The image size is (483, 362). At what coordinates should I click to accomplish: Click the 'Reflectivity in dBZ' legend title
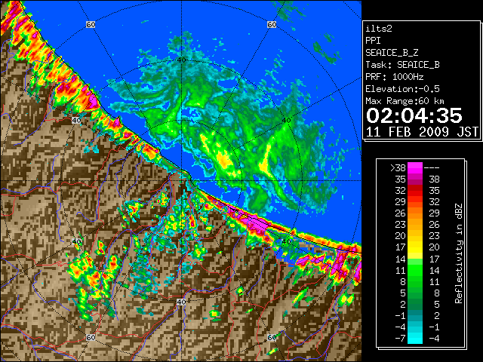[x=458, y=253]
